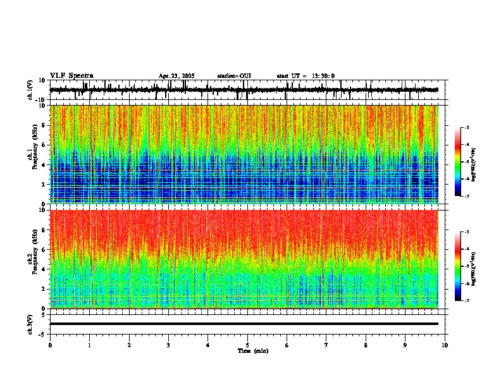Click the "ch.1(V)" voltage axis label
The width and height of the screenshot is (501, 387).
pos(30,90)
